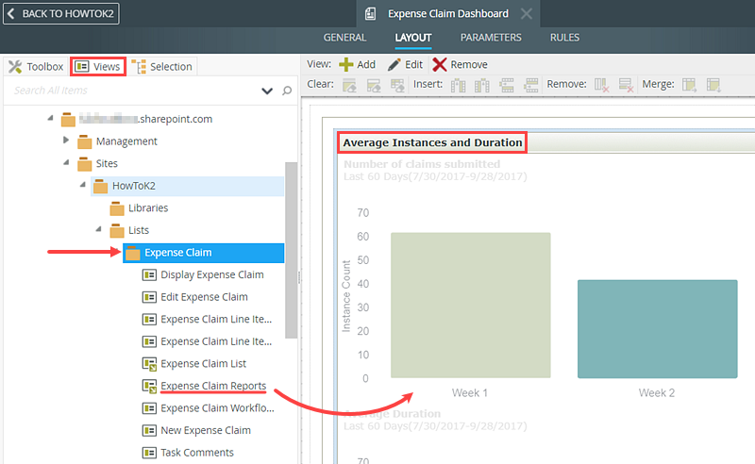Switch to the GENERAL tab
The image size is (755, 464).
pos(344,38)
